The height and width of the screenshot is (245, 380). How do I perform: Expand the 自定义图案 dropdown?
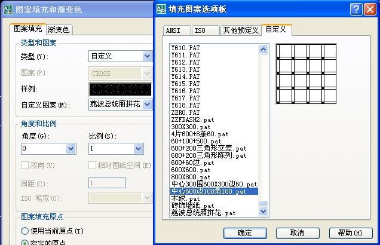(148, 105)
